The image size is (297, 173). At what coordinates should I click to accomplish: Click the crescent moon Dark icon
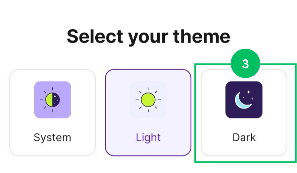pos(244,100)
